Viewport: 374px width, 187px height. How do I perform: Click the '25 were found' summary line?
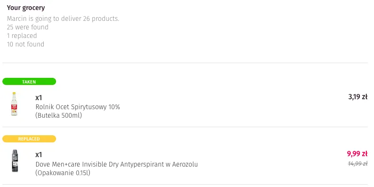(28, 27)
